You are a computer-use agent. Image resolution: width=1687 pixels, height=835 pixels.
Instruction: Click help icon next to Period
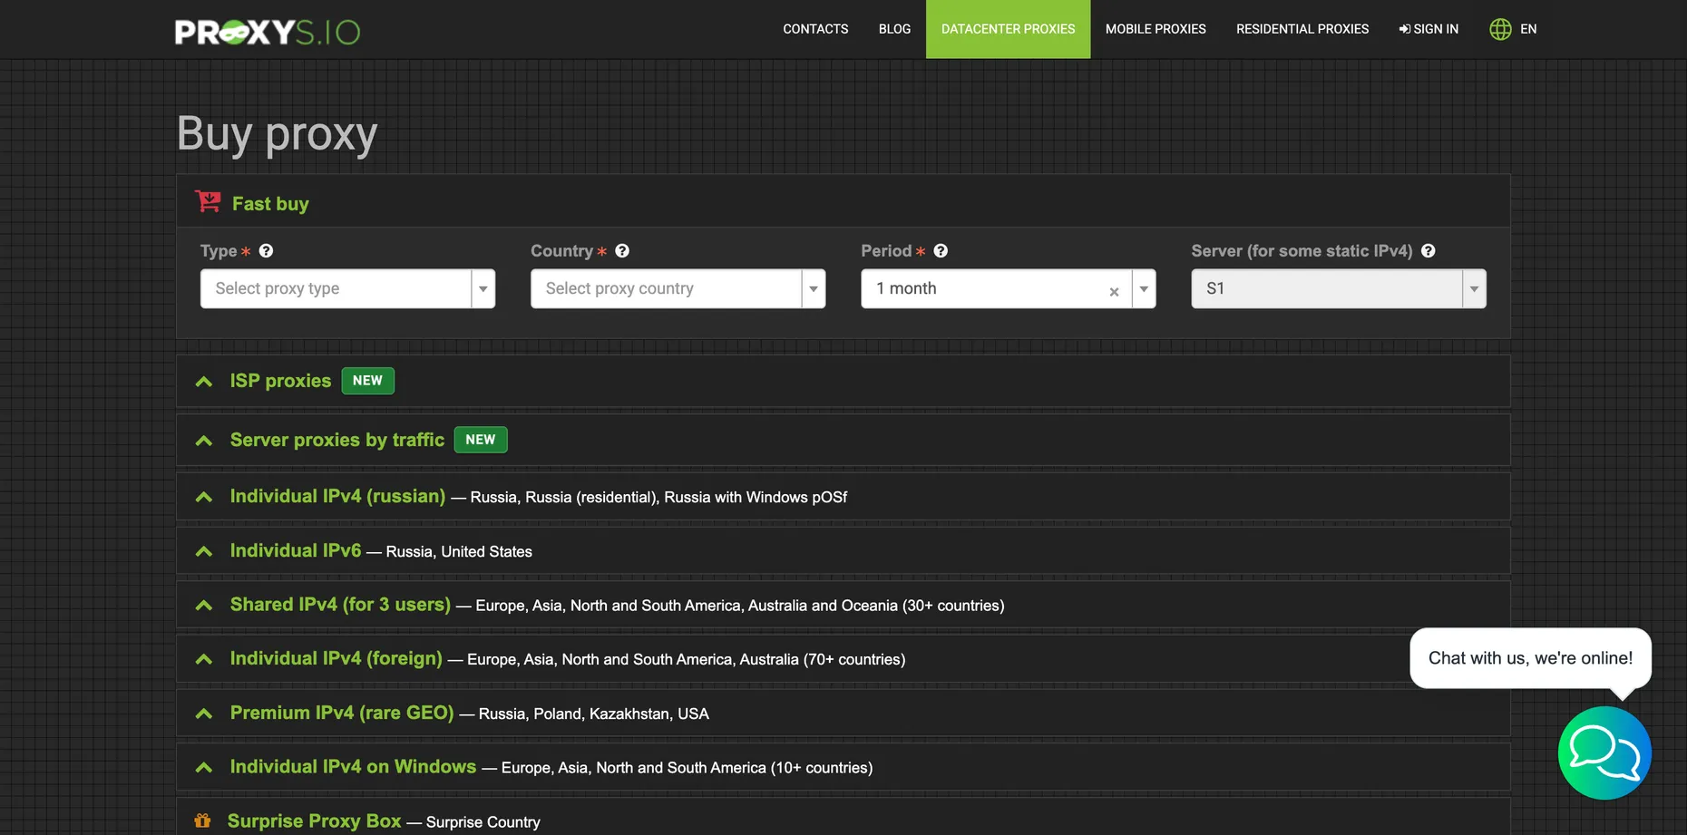pyautogui.click(x=941, y=251)
